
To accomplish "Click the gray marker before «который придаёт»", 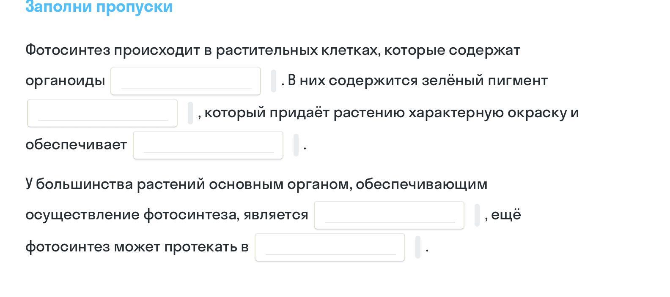I will point(190,113).
